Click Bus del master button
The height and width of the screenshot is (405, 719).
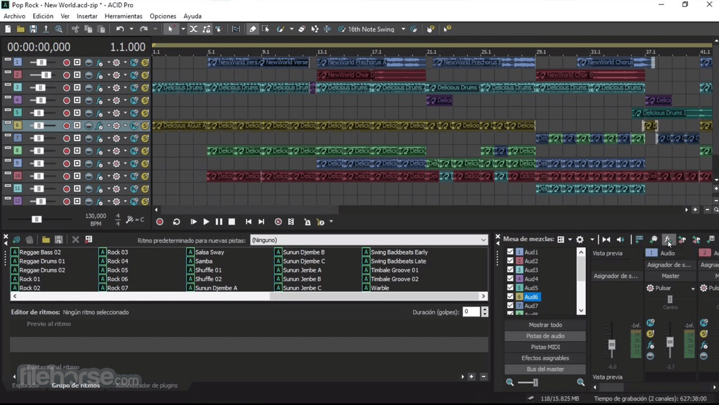pyautogui.click(x=545, y=369)
